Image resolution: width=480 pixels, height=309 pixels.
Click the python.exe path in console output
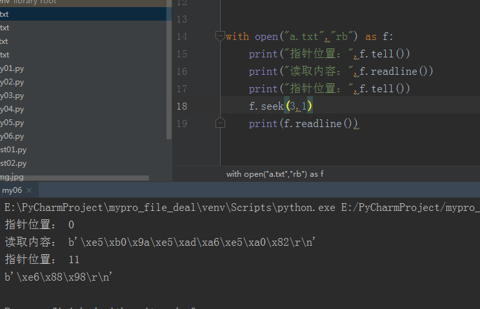click(170, 208)
